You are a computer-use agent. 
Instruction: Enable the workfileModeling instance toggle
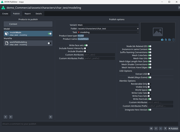click(49, 43)
